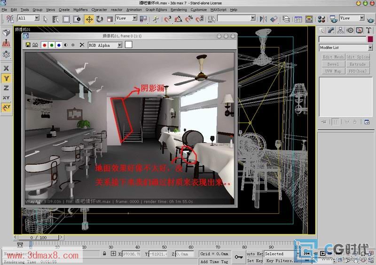The width and height of the screenshot is (376, 265).
Task: Click the Select and Manipulate icon
Action: click(x=156, y=19)
